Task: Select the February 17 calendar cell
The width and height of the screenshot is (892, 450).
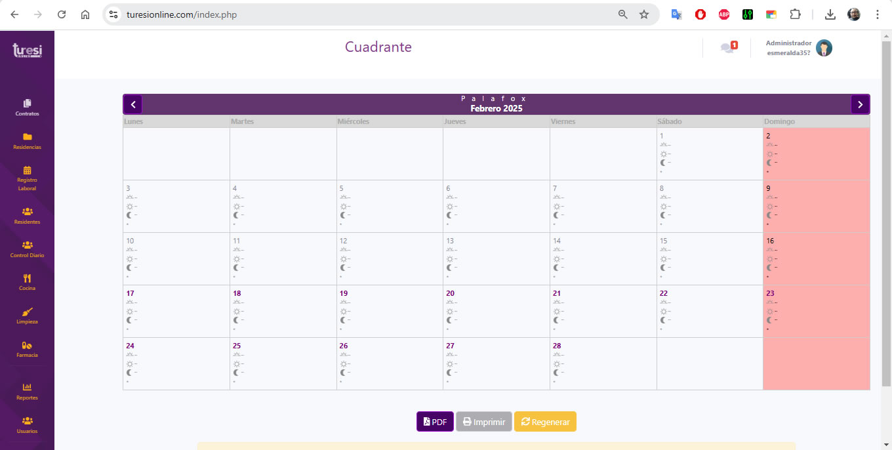Action: (176, 311)
